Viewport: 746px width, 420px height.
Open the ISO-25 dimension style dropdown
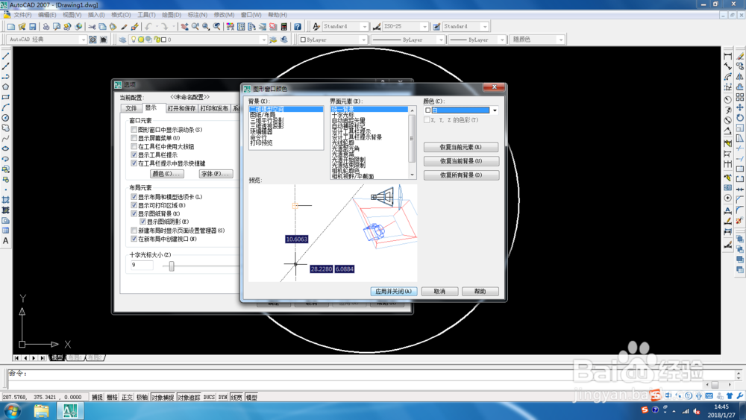click(x=424, y=27)
